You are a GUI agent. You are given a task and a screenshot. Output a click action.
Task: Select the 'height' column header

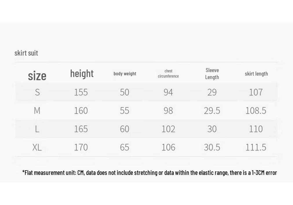[82, 74]
